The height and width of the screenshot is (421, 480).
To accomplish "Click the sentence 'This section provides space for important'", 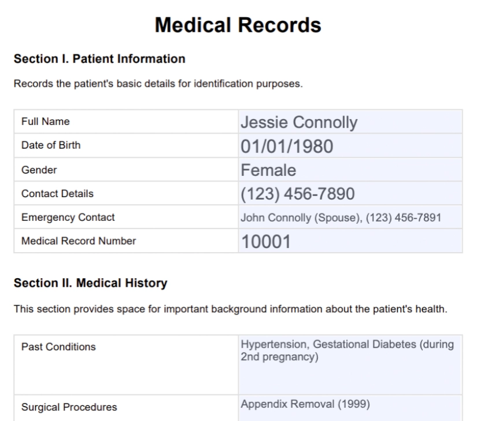I will [x=231, y=309].
